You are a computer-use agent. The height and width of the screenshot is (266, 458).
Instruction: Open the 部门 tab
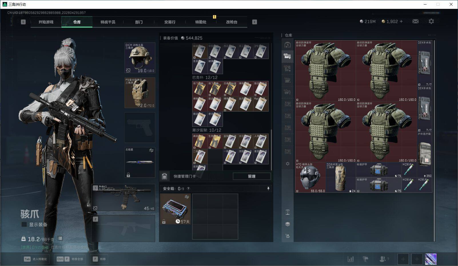[x=139, y=22]
